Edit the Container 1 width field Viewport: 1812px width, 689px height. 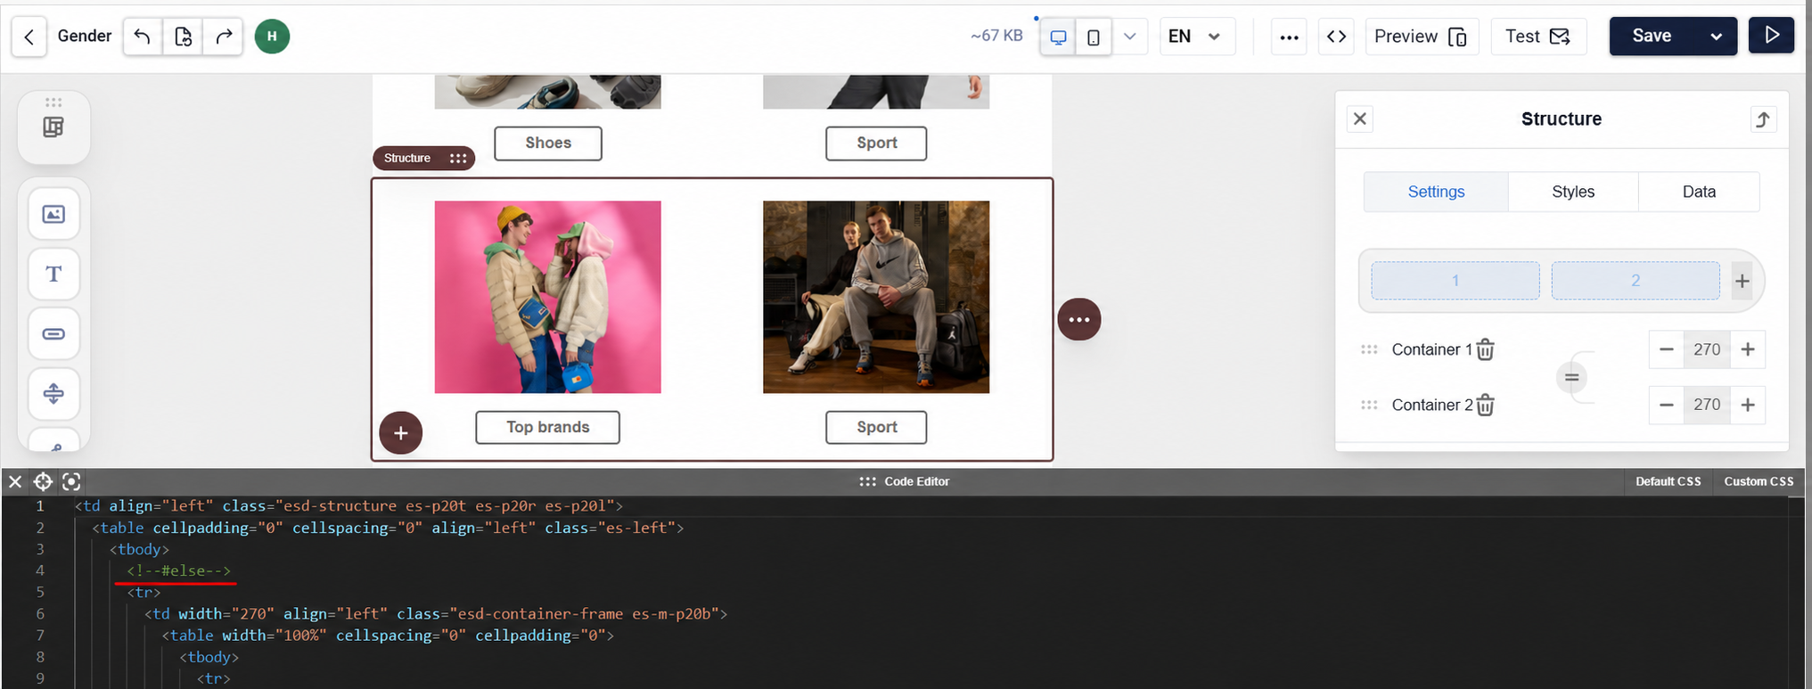tap(1707, 349)
